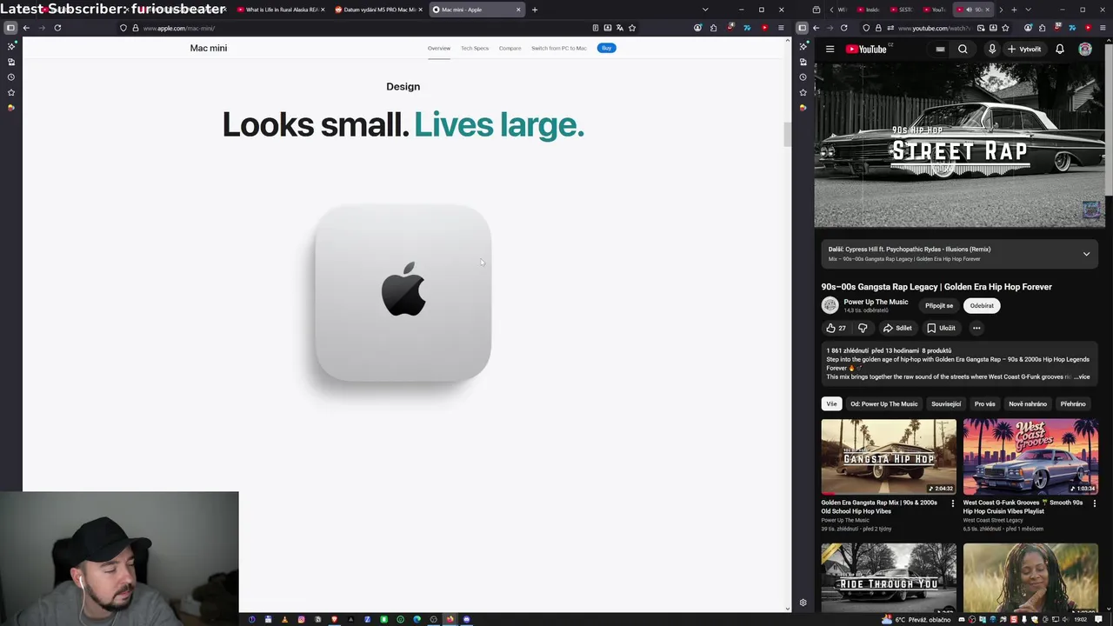Open Switch from PC to Mac link

pyautogui.click(x=559, y=48)
